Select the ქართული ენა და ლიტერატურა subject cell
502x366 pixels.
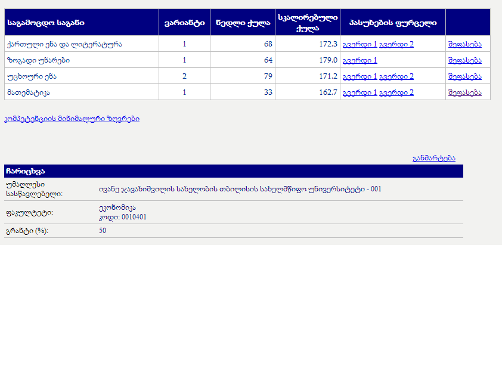[x=82, y=44]
